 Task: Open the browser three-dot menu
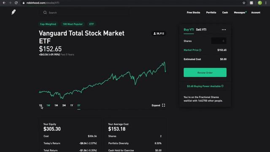[266, 3]
